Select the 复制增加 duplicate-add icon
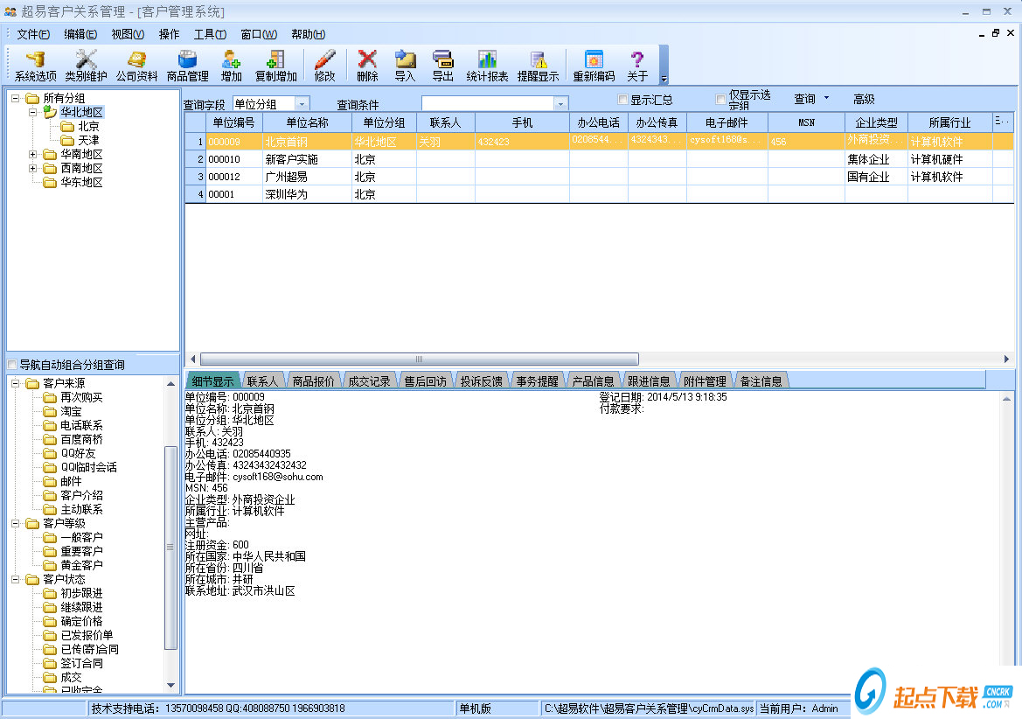1022x719 pixels. pos(275,64)
